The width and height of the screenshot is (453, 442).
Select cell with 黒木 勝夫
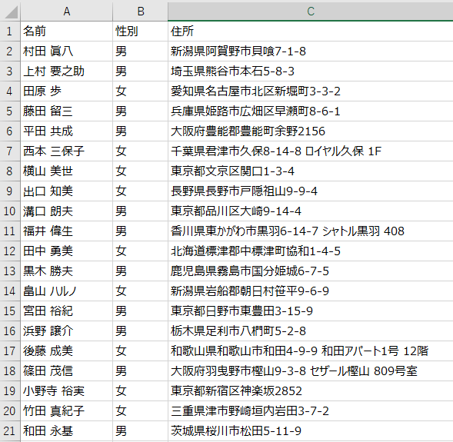[66, 271]
